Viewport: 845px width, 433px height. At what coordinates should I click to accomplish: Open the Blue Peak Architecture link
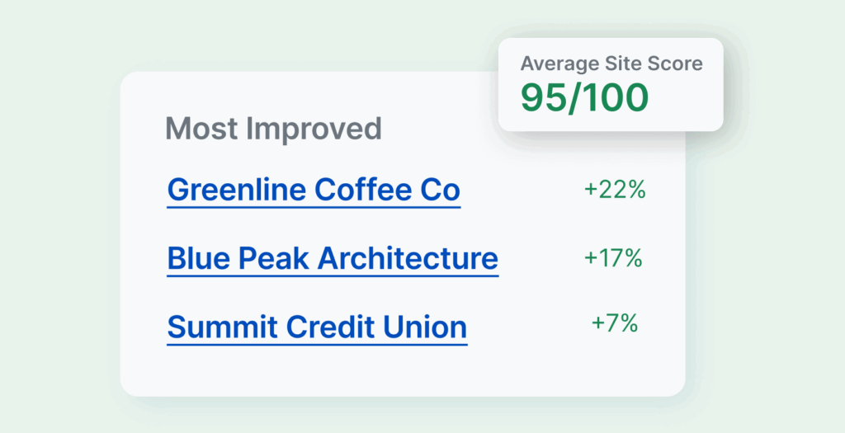pos(333,258)
